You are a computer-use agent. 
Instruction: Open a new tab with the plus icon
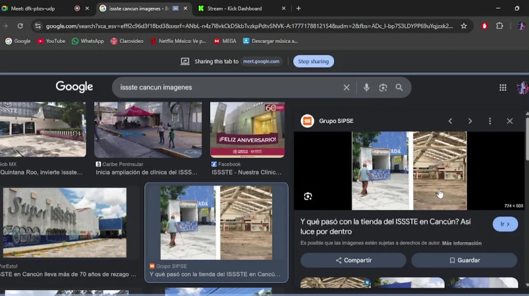tap(298, 8)
